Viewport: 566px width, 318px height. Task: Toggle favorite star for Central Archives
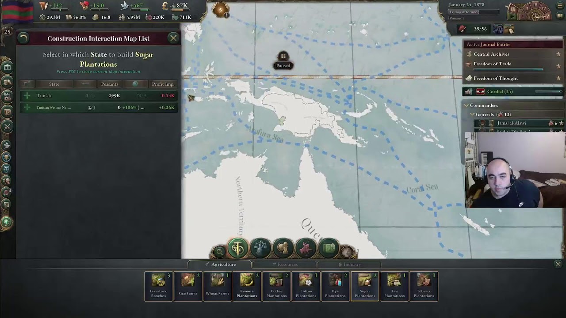tap(558, 54)
